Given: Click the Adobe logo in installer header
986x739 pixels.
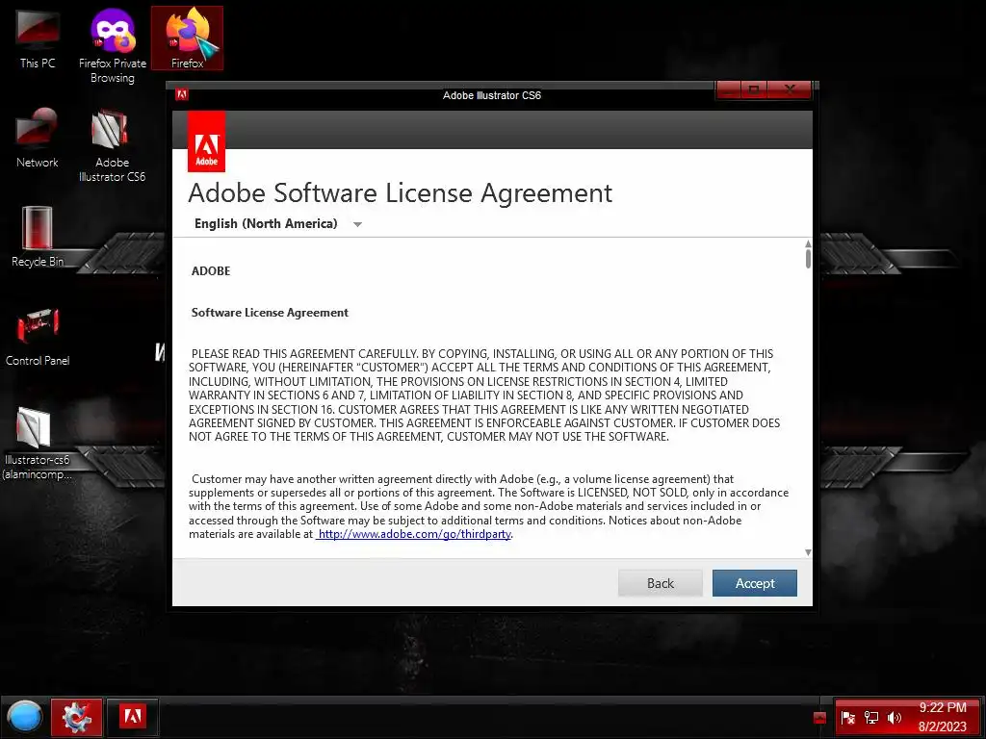Looking at the screenshot, I should (206, 142).
